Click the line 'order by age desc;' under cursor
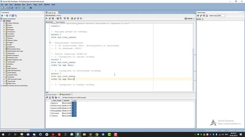Viewport: 245px width, 137px height. [62, 79]
